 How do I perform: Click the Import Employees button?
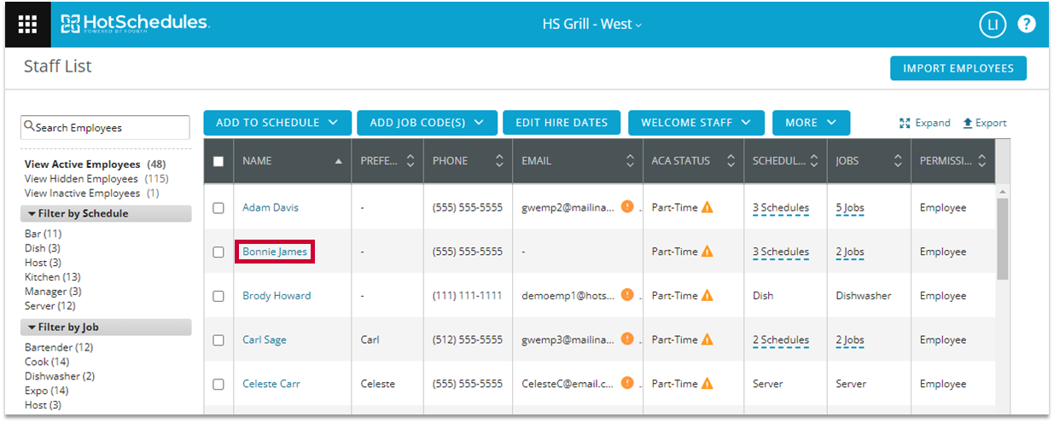tap(958, 68)
